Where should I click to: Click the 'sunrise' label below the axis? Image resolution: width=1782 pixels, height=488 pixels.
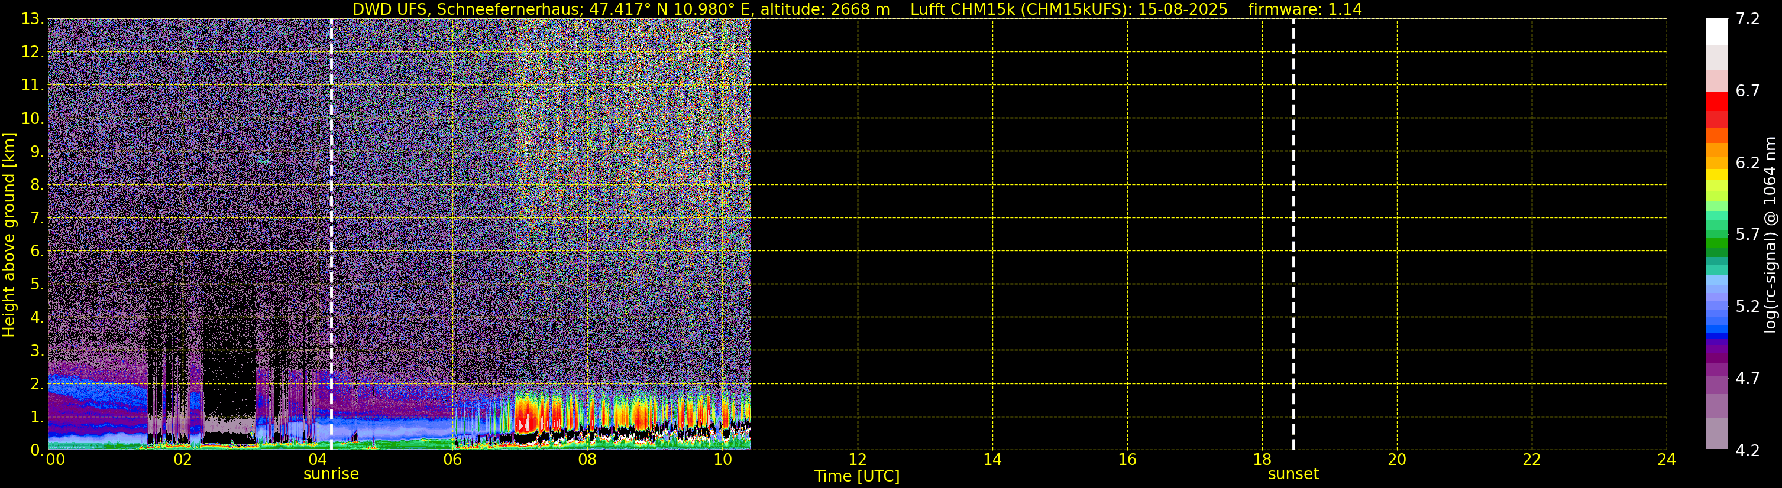click(x=331, y=474)
